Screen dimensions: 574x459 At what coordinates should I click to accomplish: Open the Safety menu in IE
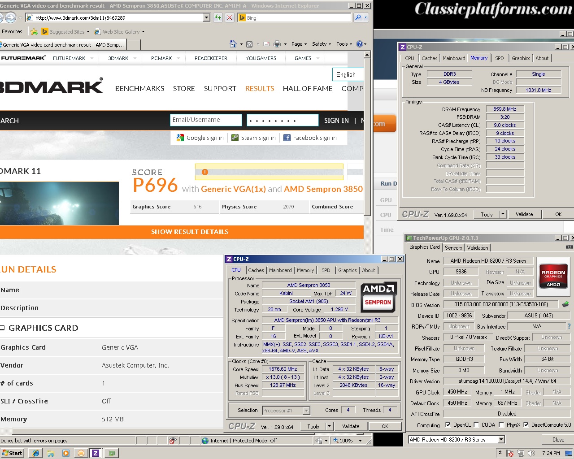tap(322, 44)
